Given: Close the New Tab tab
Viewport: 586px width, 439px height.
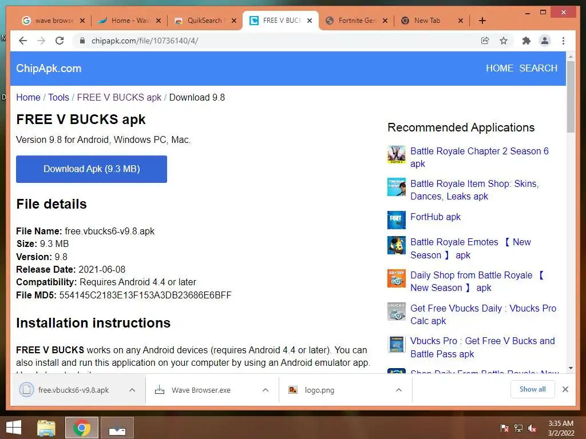Looking at the screenshot, I should tap(461, 21).
